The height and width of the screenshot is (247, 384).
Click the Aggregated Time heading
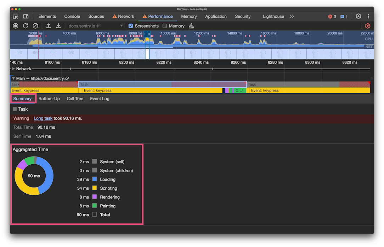[30, 149]
